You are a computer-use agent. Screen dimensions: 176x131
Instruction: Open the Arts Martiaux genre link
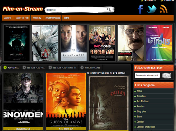[143, 101]
